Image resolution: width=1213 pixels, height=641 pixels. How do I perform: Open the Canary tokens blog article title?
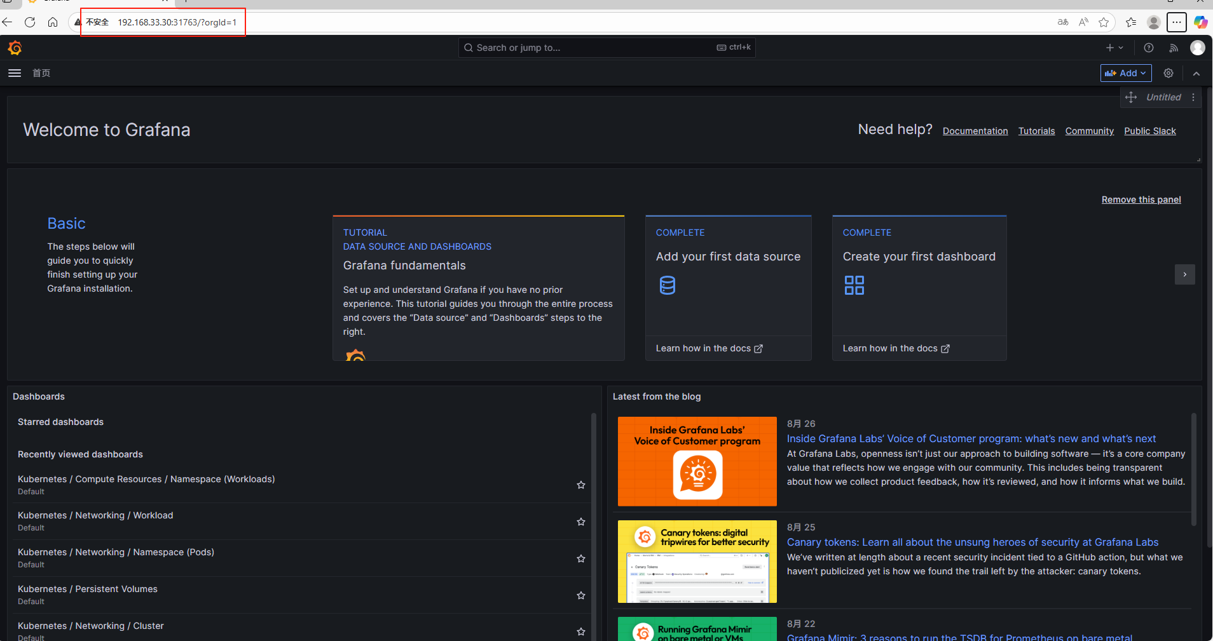973,542
